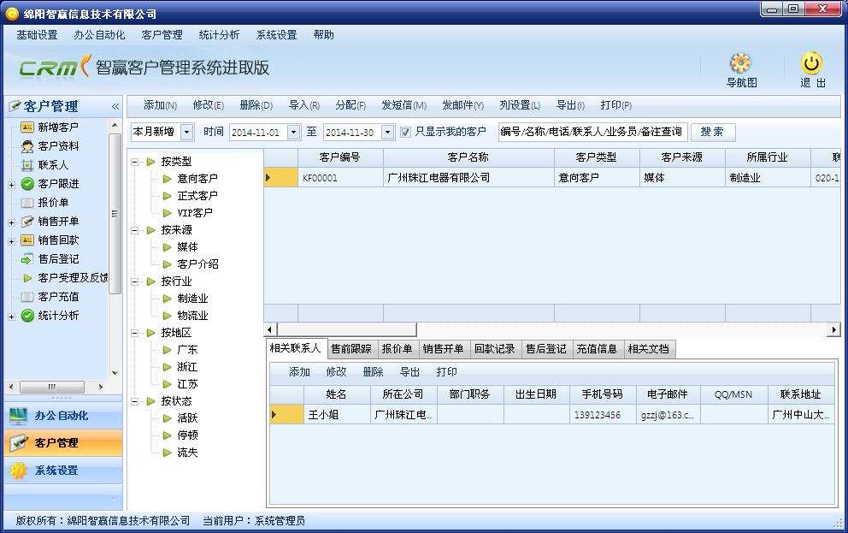Collapse the 客户管理 sidebar with the chevron

coord(115,107)
